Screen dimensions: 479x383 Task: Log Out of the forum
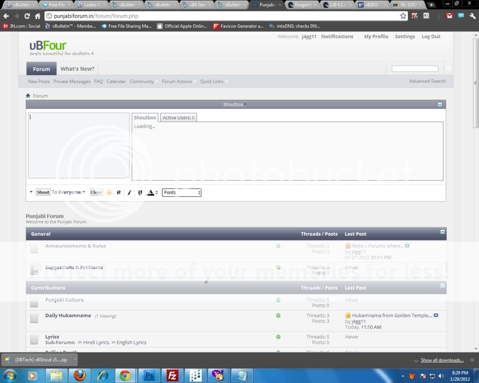click(431, 36)
